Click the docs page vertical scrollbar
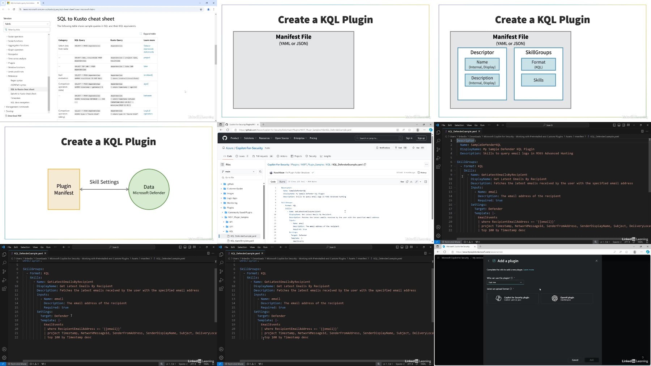Image resolution: width=651 pixels, height=366 pixels. coord(216,54)
